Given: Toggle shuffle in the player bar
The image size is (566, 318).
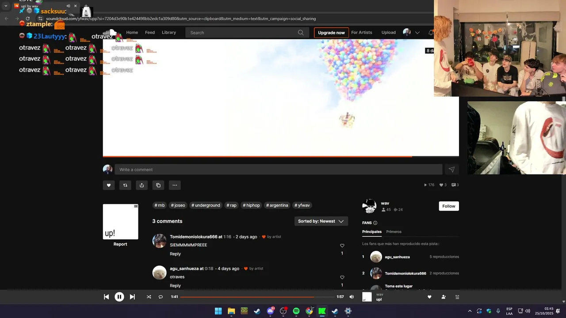Looking at the screenshot, I should [x=149, y=297].
